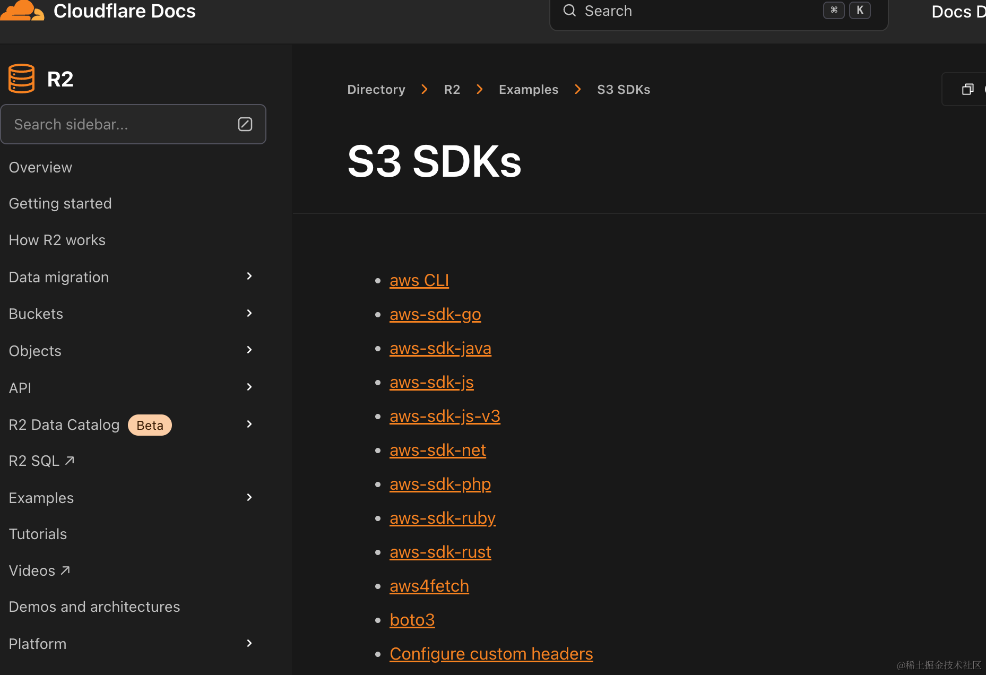
Task: Focus the Search sidebar input field
Action: 133,124
